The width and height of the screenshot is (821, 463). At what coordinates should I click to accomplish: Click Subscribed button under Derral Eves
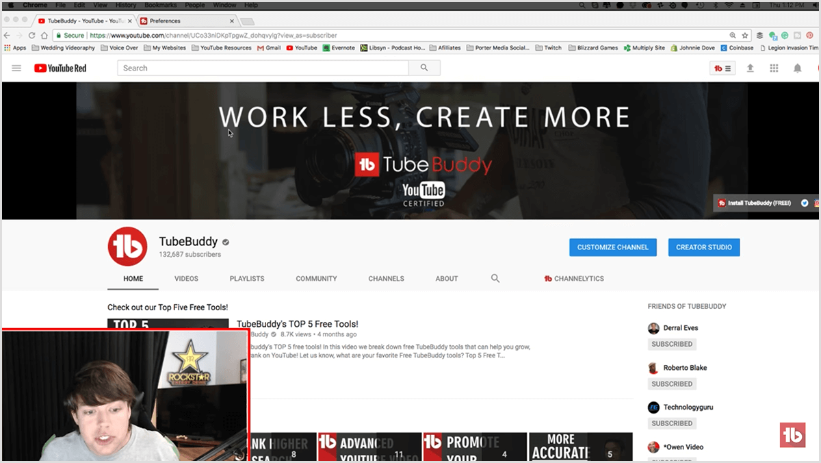pyautogui.click(x=672, y=345)
